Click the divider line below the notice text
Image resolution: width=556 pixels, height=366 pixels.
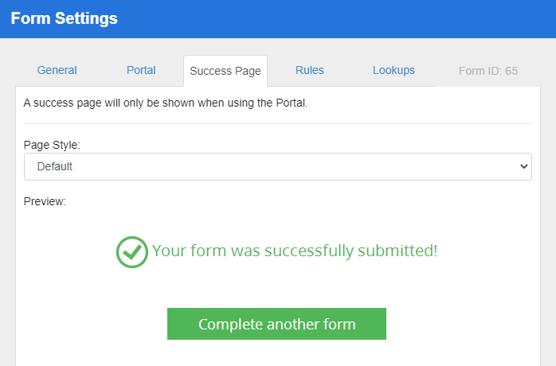click(x=277, y=123)
